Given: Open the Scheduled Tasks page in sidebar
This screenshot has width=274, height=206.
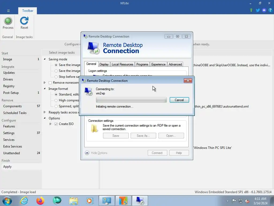Looking at the screenshot, I should (21, 113).
